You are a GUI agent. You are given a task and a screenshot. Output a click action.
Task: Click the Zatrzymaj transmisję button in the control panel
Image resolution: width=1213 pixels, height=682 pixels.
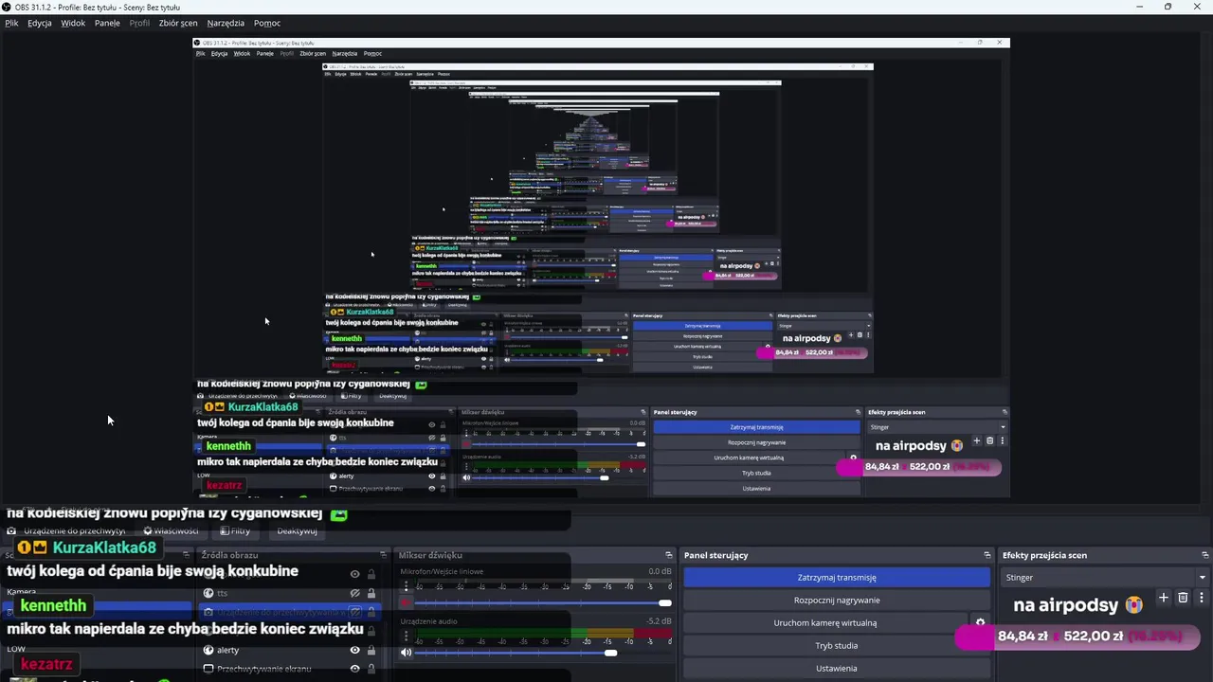837,577
